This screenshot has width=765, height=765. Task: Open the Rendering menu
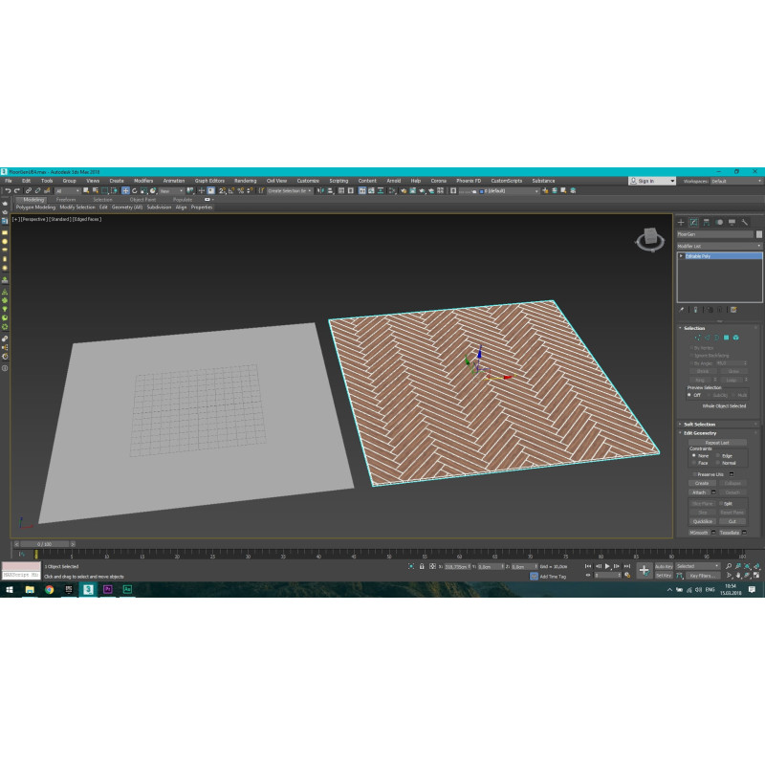(245, 181)
